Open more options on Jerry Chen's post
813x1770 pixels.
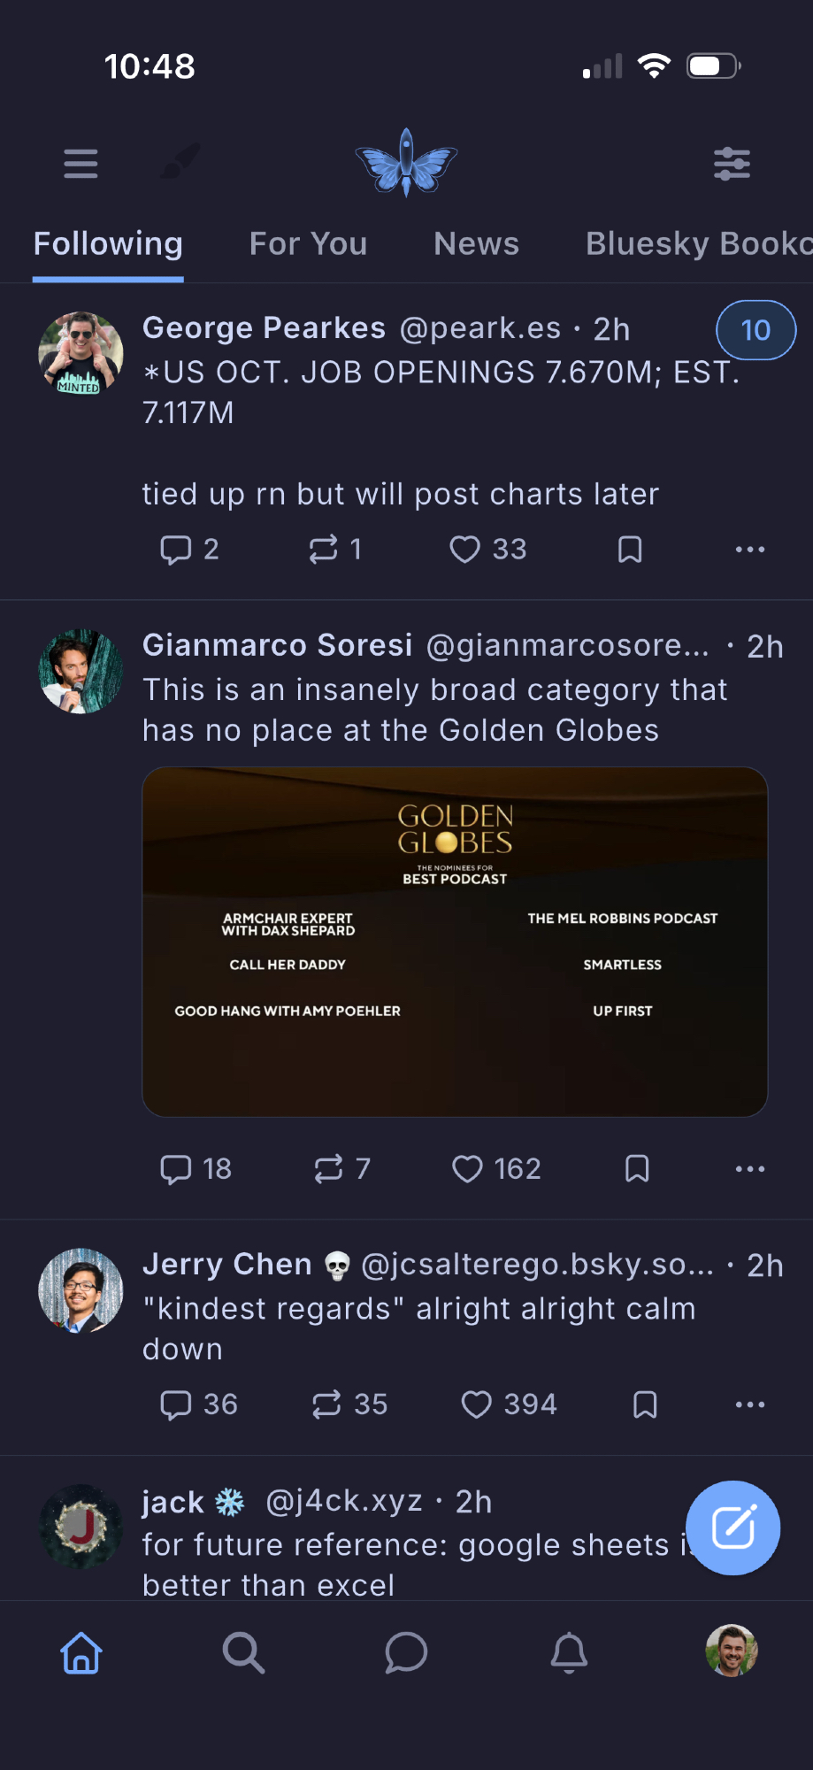point(749,1404)
